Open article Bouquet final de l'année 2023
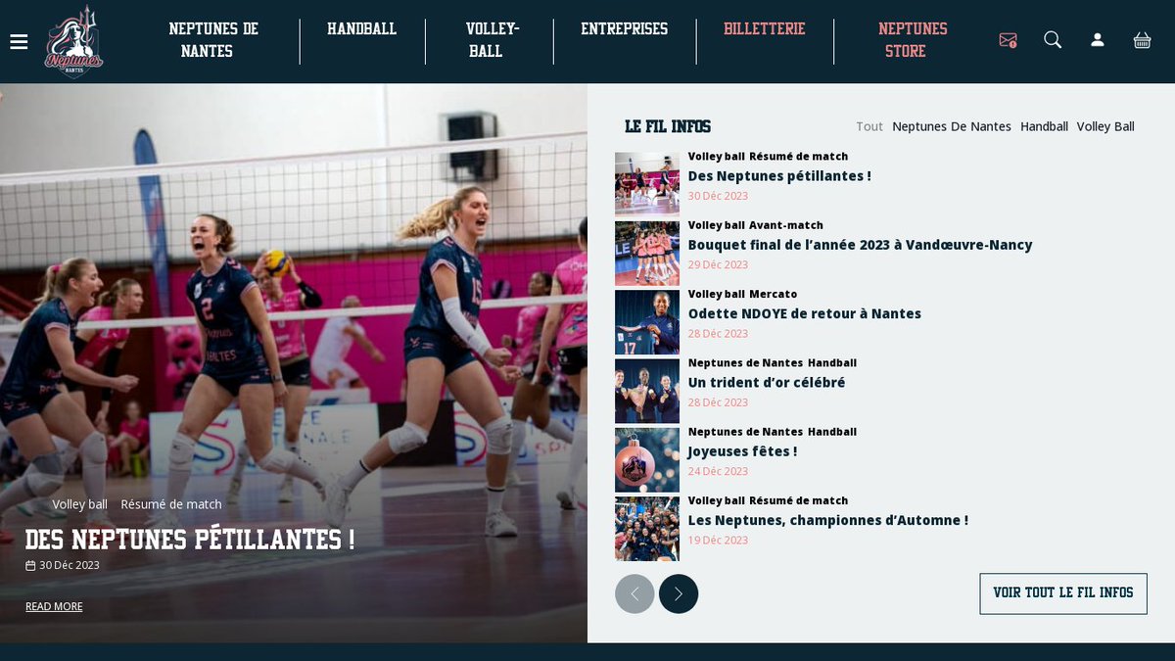1175x661 pixels. click(x=860, y=245)
